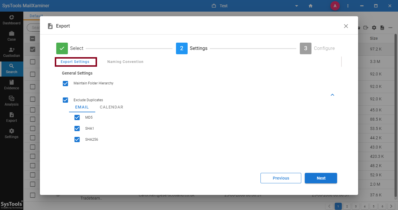Open Settings in left sidebar
Image resolution: width=398 pixels, height=210 pixels.
coord(12,133)
